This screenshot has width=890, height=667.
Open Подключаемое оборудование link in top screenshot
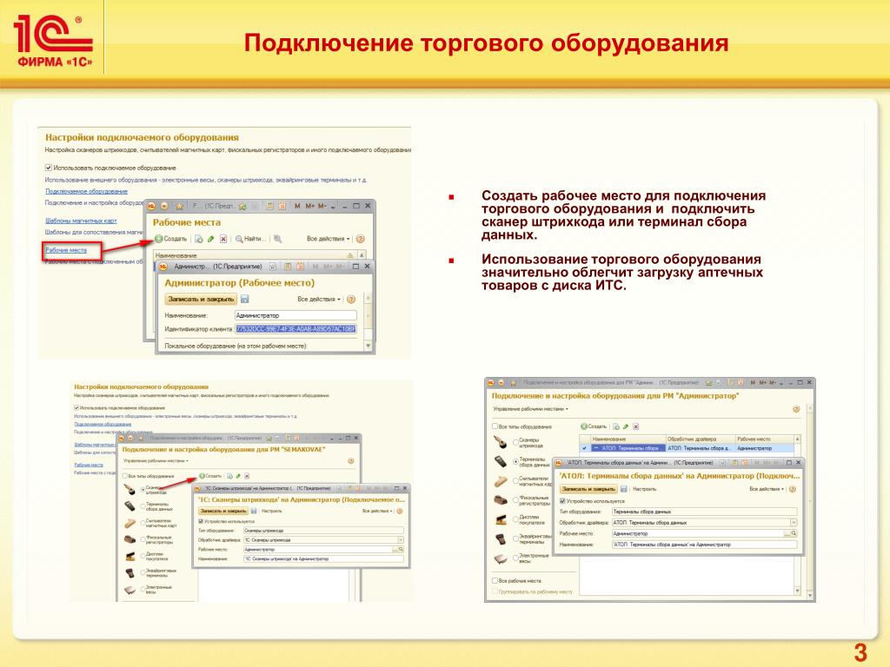click(x=86, y=191)
